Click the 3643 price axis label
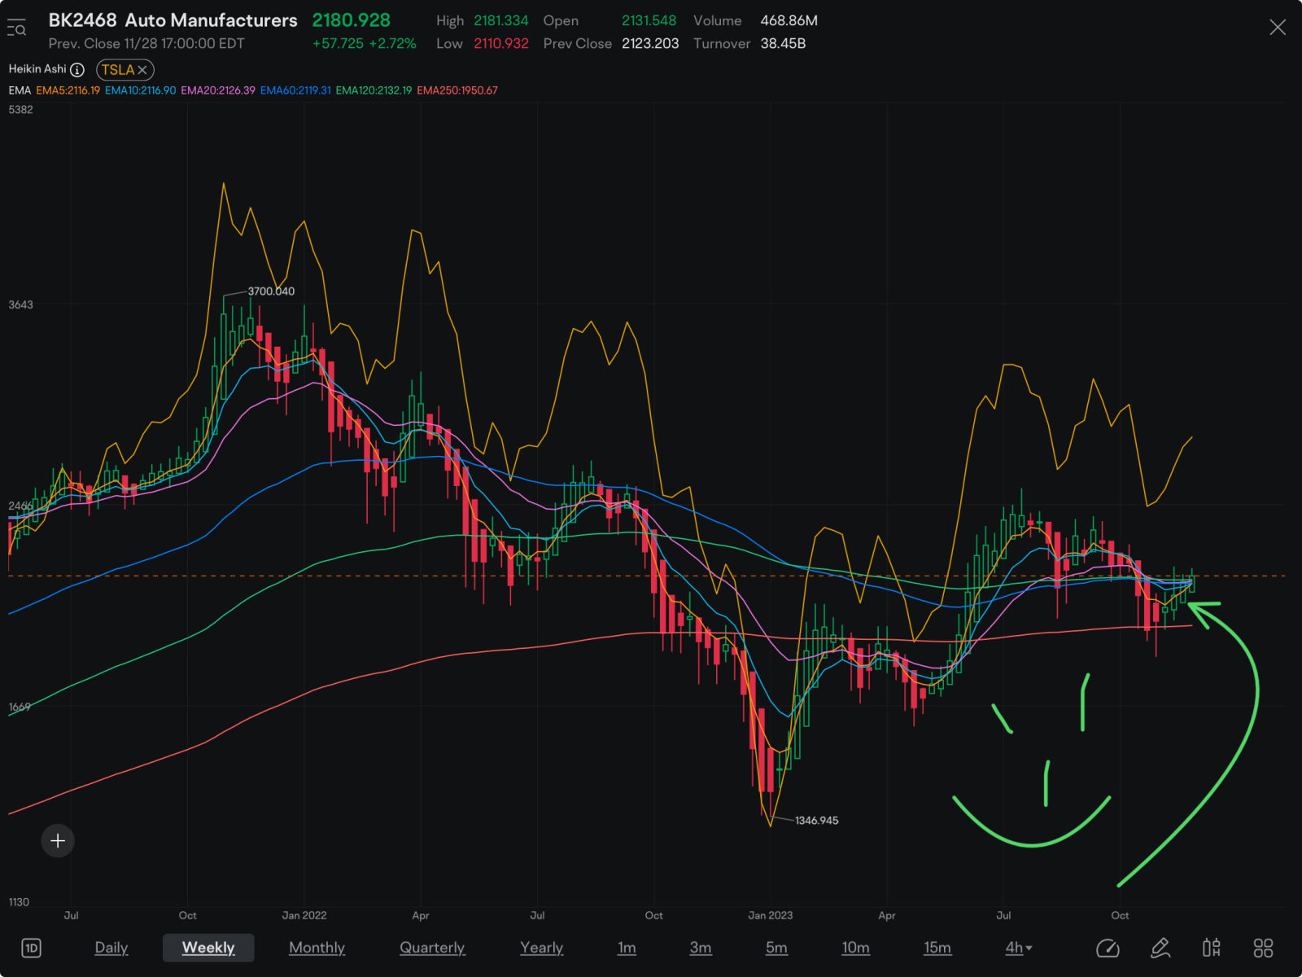This screenshot has width=1302, height=977. tap(21, 305)
